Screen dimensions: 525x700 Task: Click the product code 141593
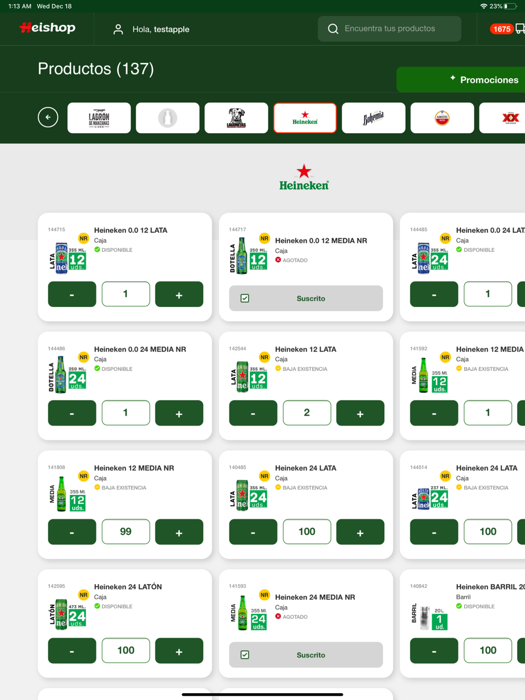237,586
